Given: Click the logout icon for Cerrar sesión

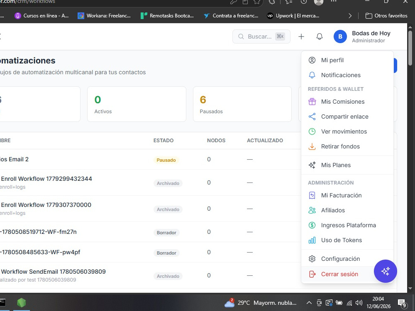Looking at the screenshot, I should coord(312,274).
